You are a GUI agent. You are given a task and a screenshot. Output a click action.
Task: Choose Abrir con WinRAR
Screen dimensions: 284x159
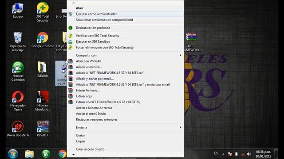(126, 61)
